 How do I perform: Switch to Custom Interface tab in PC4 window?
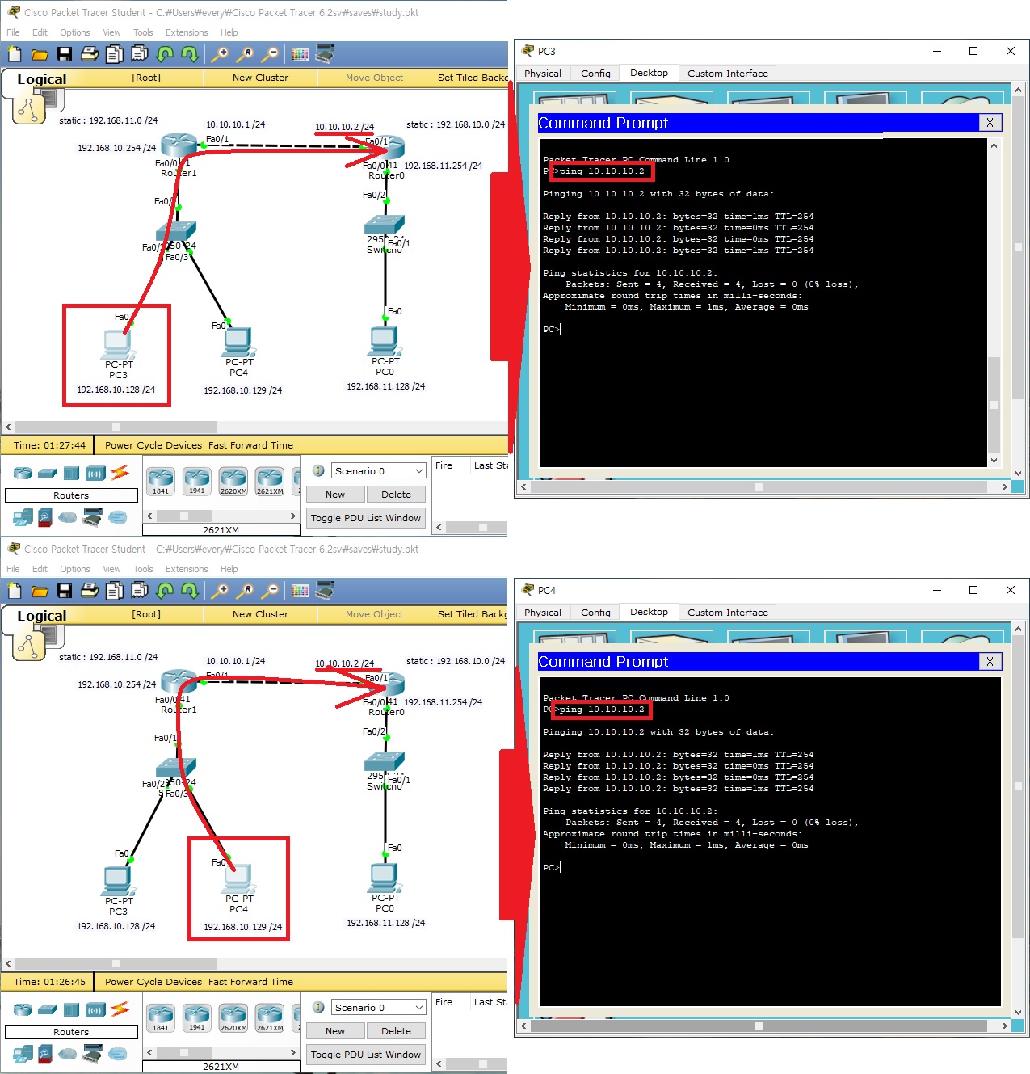pos(728,613)
